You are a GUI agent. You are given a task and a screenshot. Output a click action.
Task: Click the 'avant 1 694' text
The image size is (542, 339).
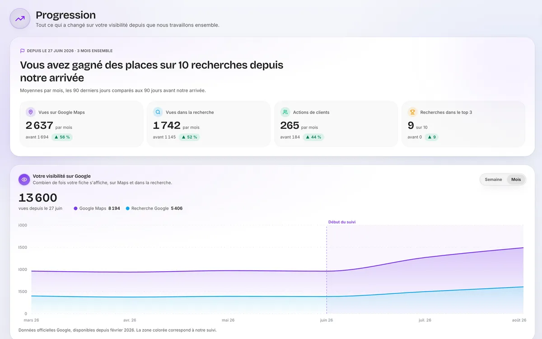(37, 137)
